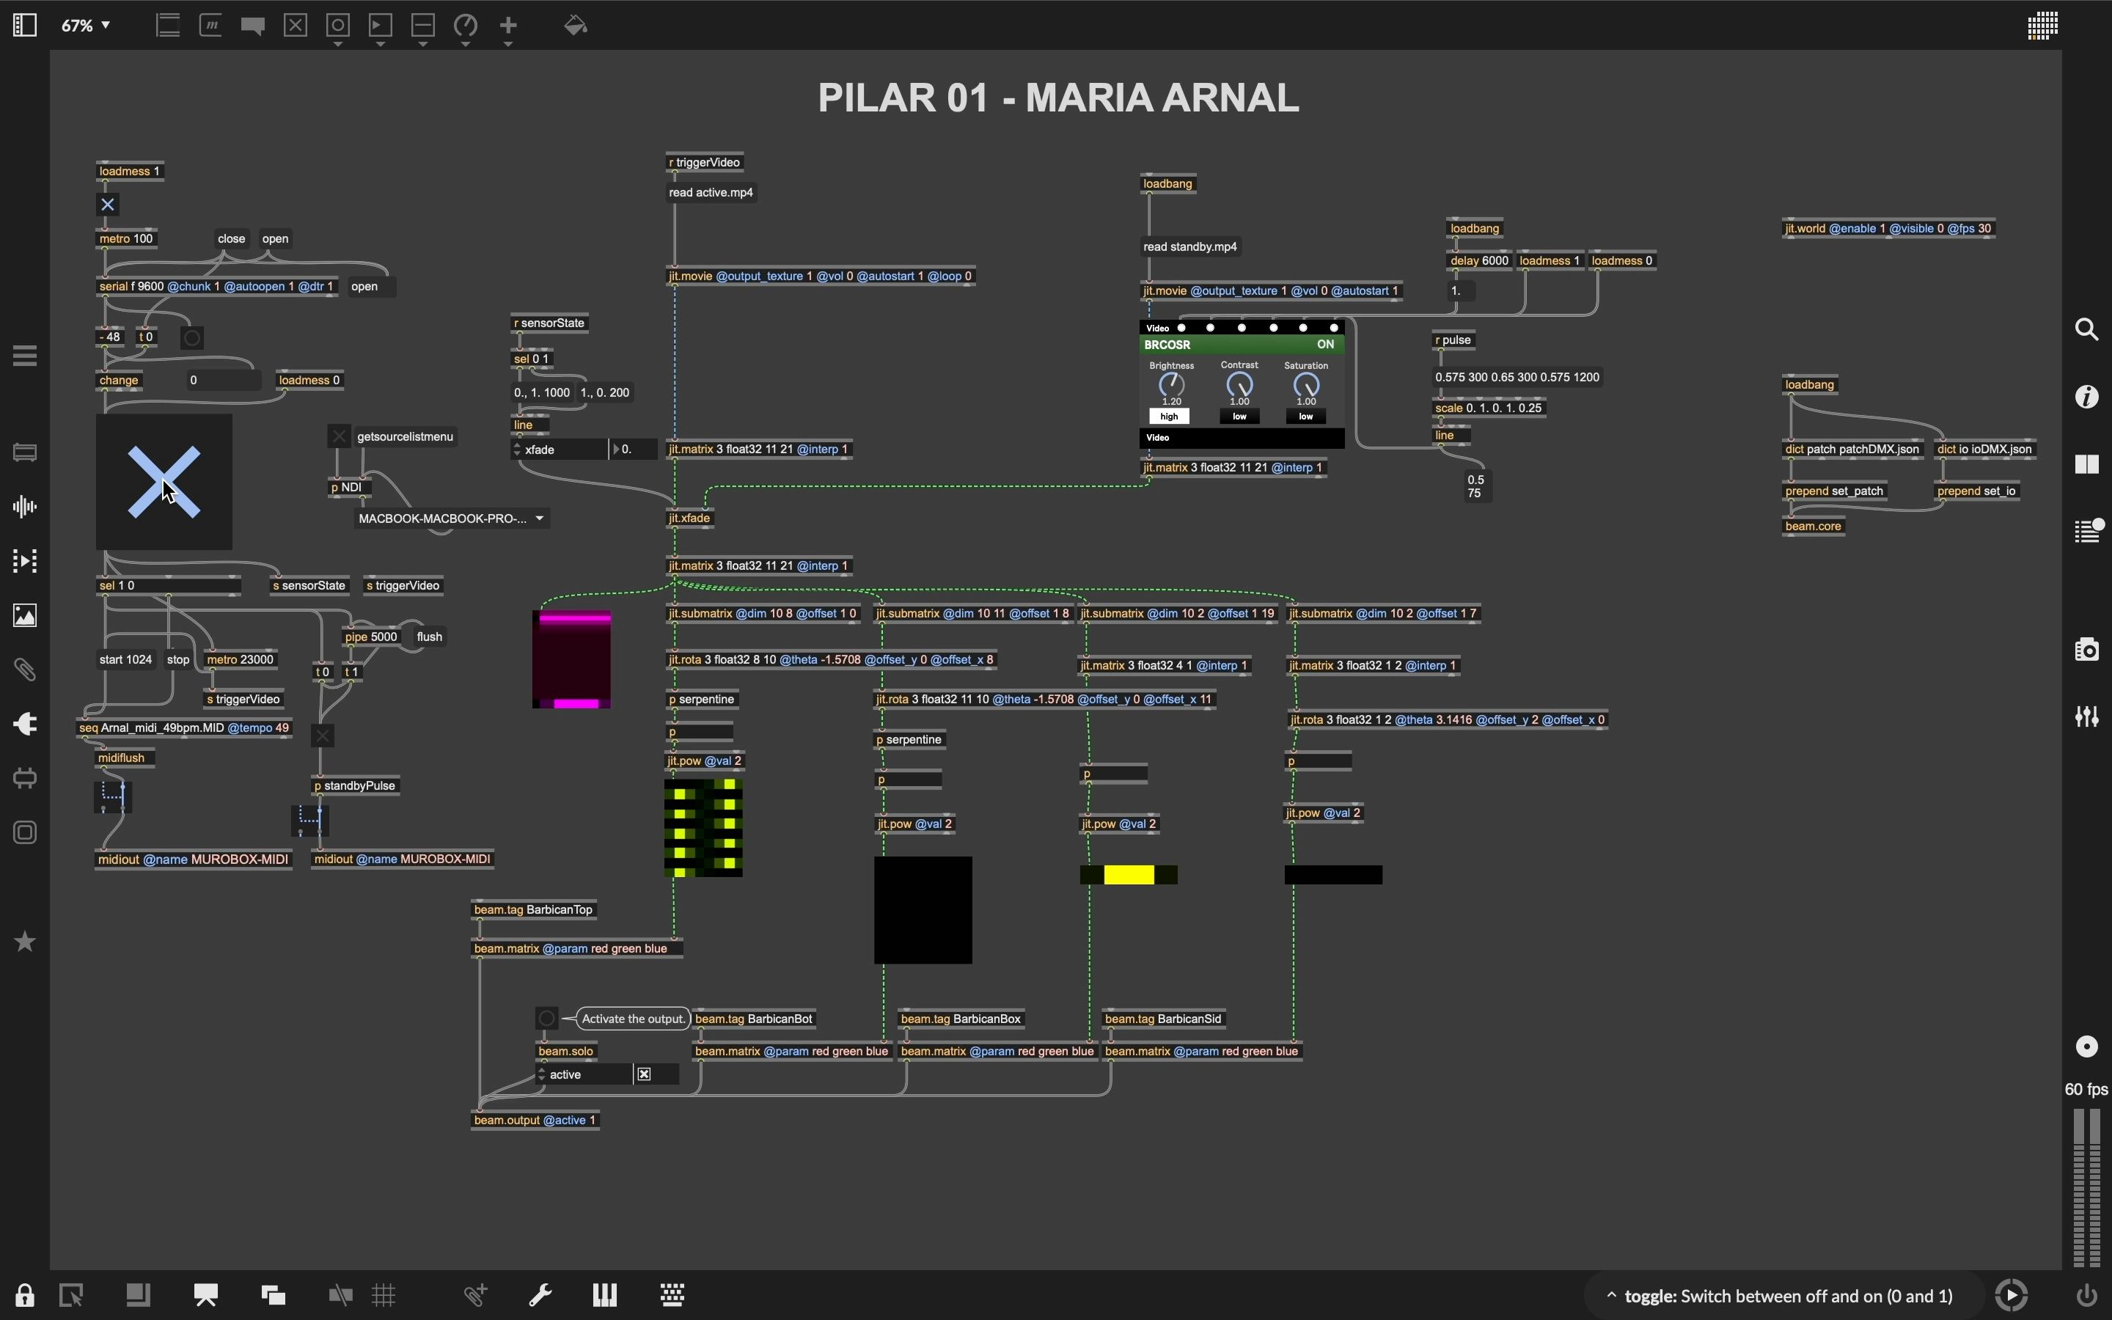This screenshot has height=1320, width=2112.
Task: Open the snapshots camera icon
Action: click(2086, 650)
